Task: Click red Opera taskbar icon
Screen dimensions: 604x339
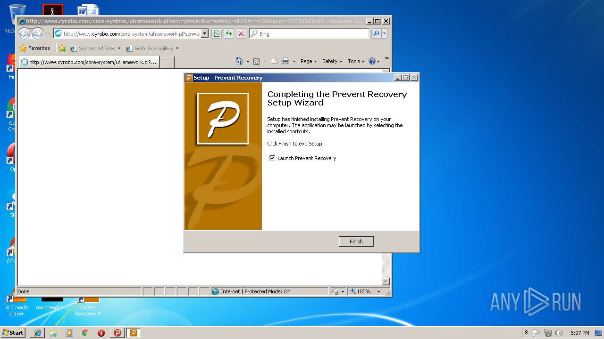Action: [101, 333]
